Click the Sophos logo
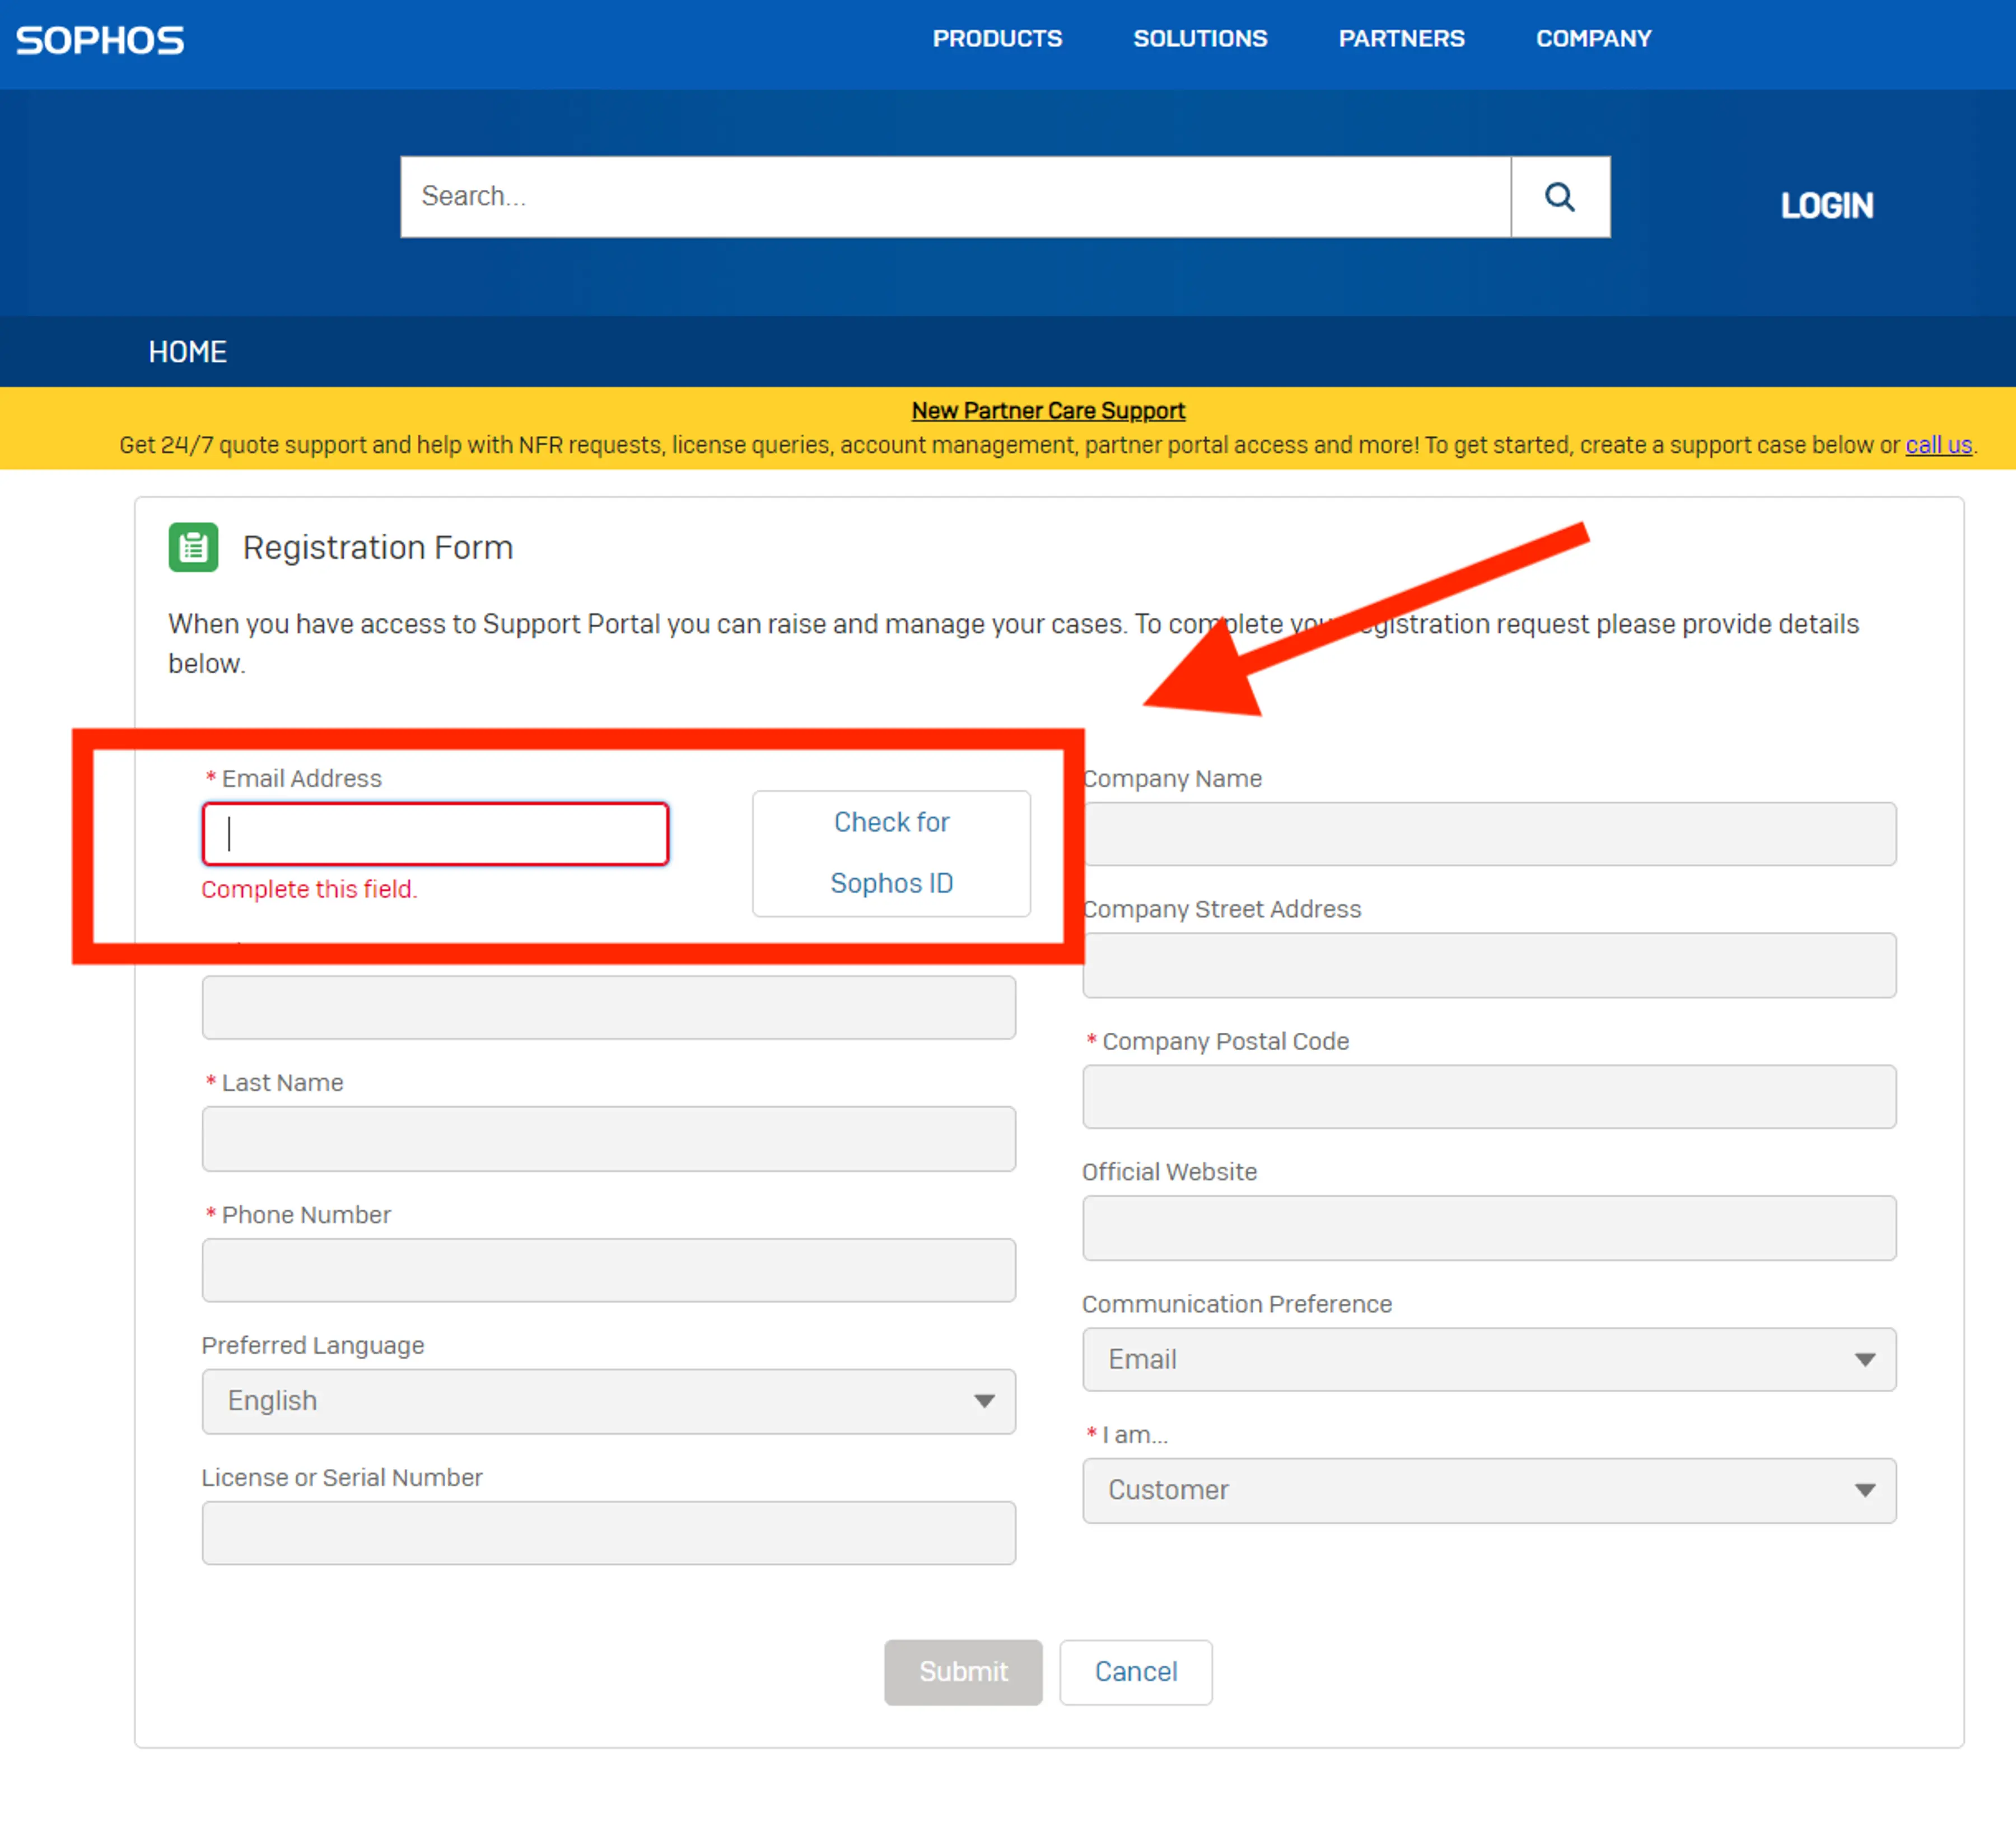This screenshot has height=1828, width=2016. 100,40
